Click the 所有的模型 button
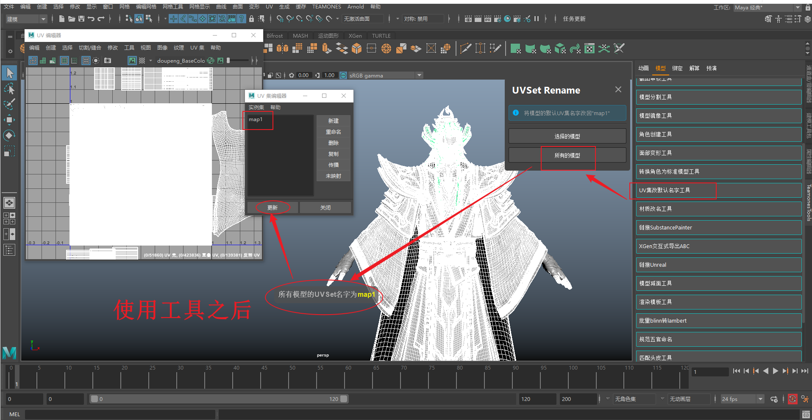Image resolution: width=812 pixels, height=420 pixels. click(x=567, y=155)
